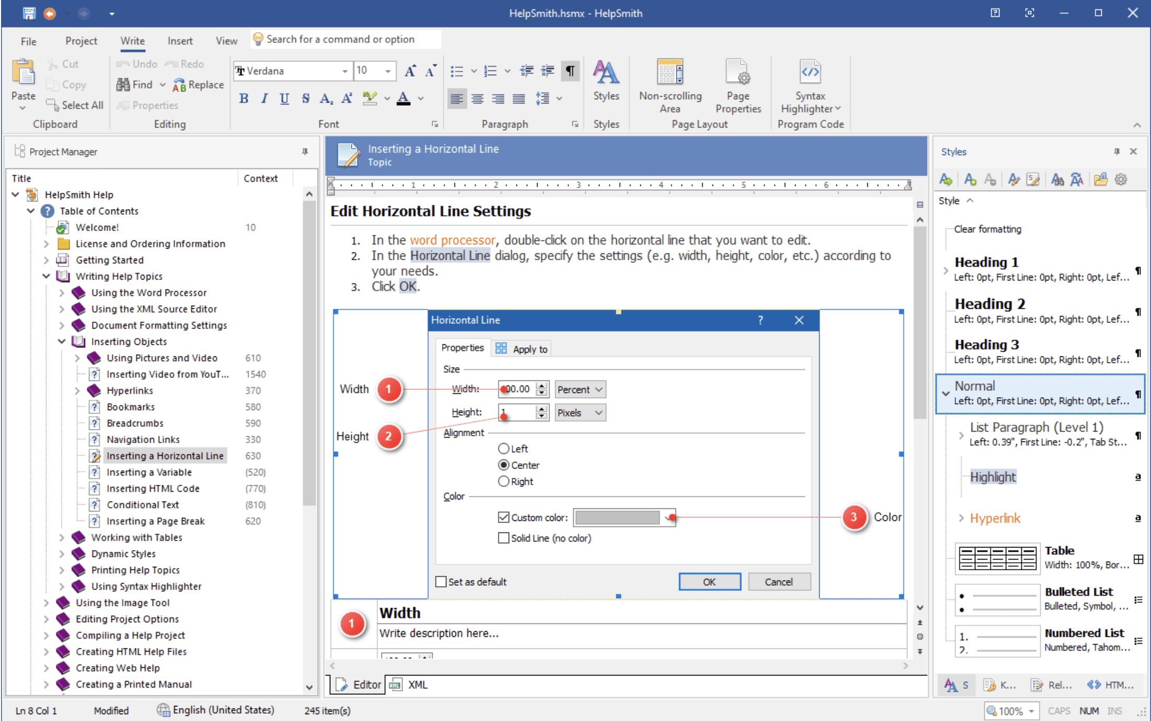The height and width of the screenshot is (721, 1151).
Task: Apply Strikethrough formatting
Action: [x=305, y=98]
